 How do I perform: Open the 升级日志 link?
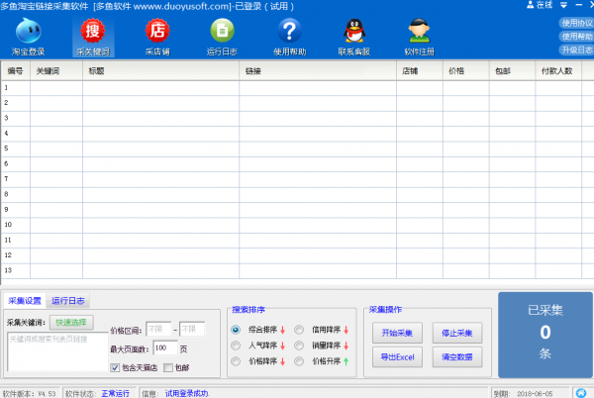(x=576, y=50)
